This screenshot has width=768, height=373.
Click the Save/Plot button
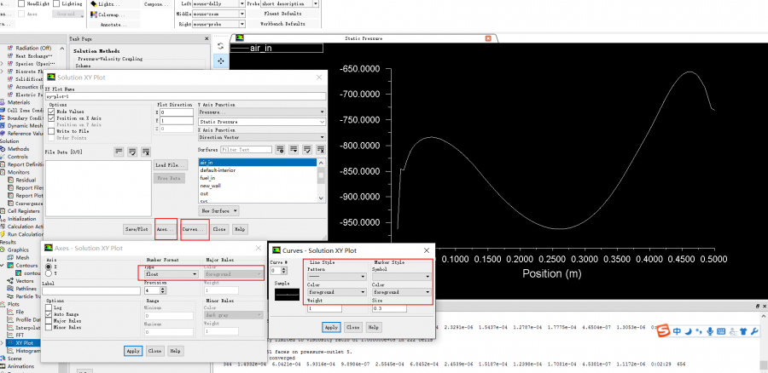pos(137,229)
